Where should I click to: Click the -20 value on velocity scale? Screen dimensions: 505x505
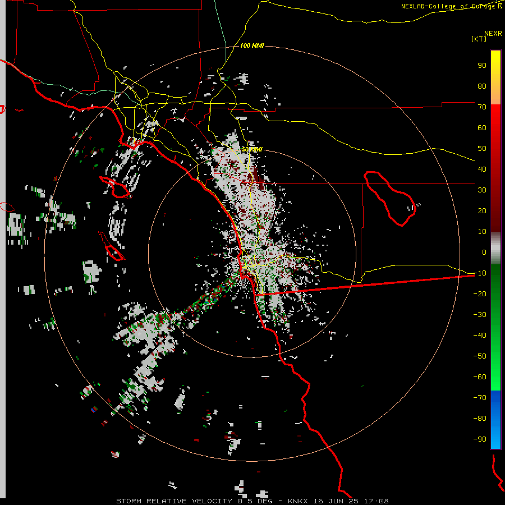(480, 294)
